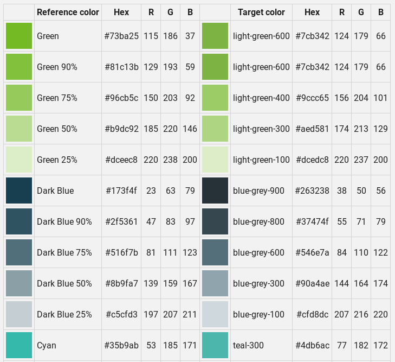Click the "Target color" column header
395x362 pixels.
click(x=261, y=12)
